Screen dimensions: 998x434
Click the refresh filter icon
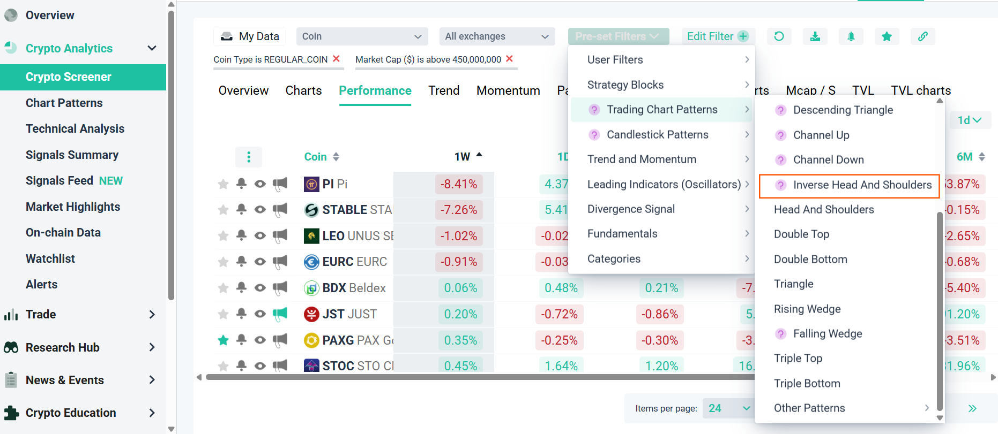click(x=779, y=36)
